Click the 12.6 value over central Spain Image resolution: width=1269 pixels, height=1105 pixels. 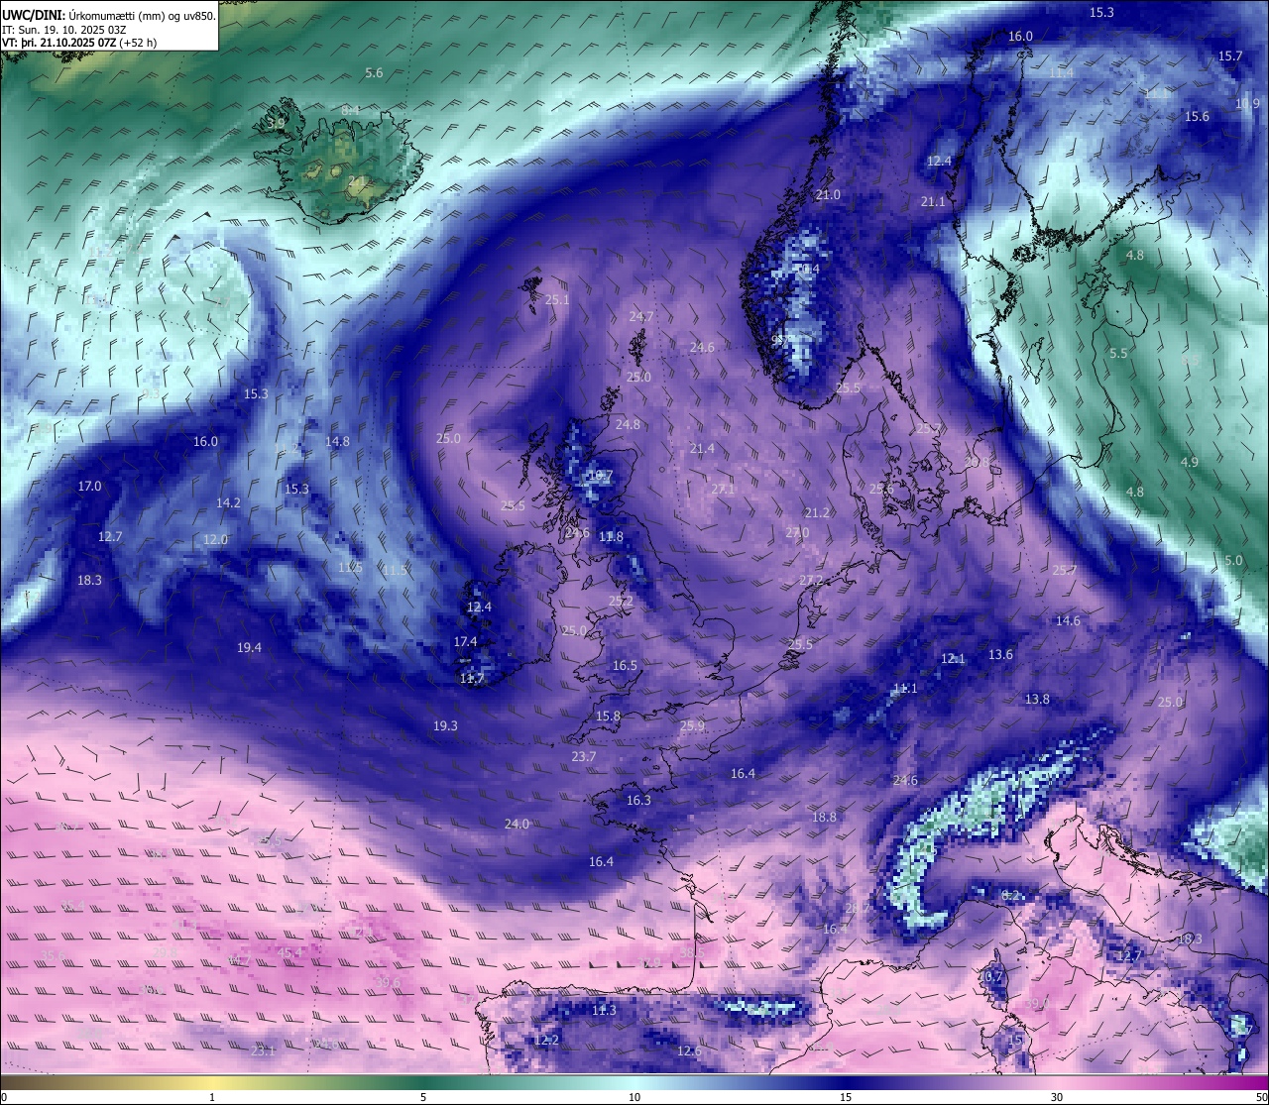tap(689, 1051)
